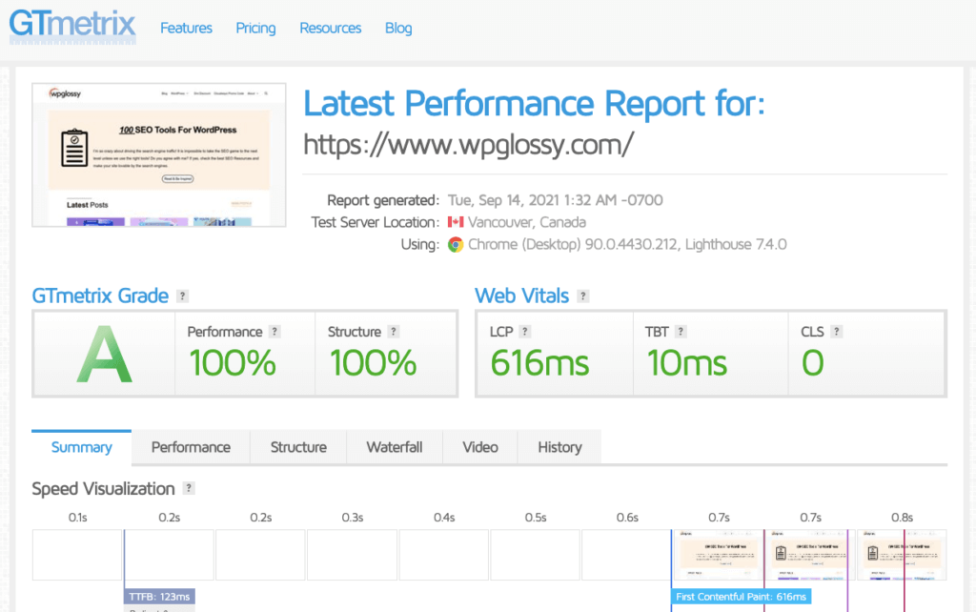Open the Structure score help icon
976x612 pixels.
[393, 332]
